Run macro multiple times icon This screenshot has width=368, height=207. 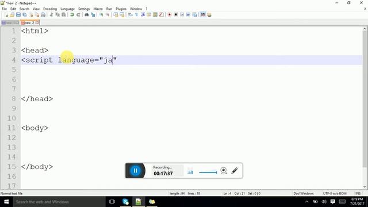point(188,14)
